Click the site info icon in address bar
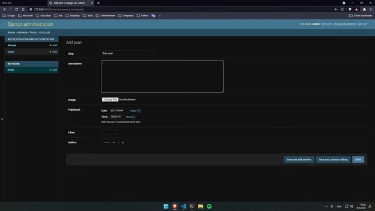This screenshot has width=375, height=211. tap(30, 9)
